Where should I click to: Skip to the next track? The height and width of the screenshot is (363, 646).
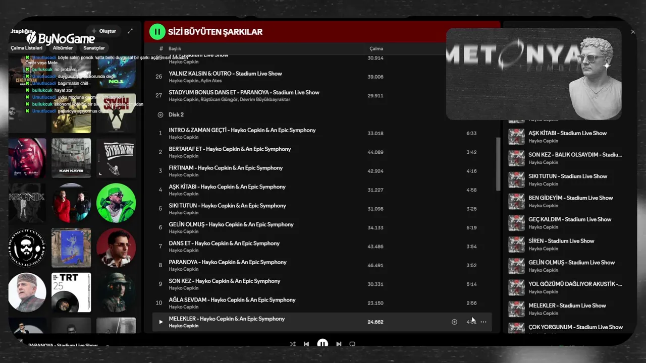coord(339,344)
